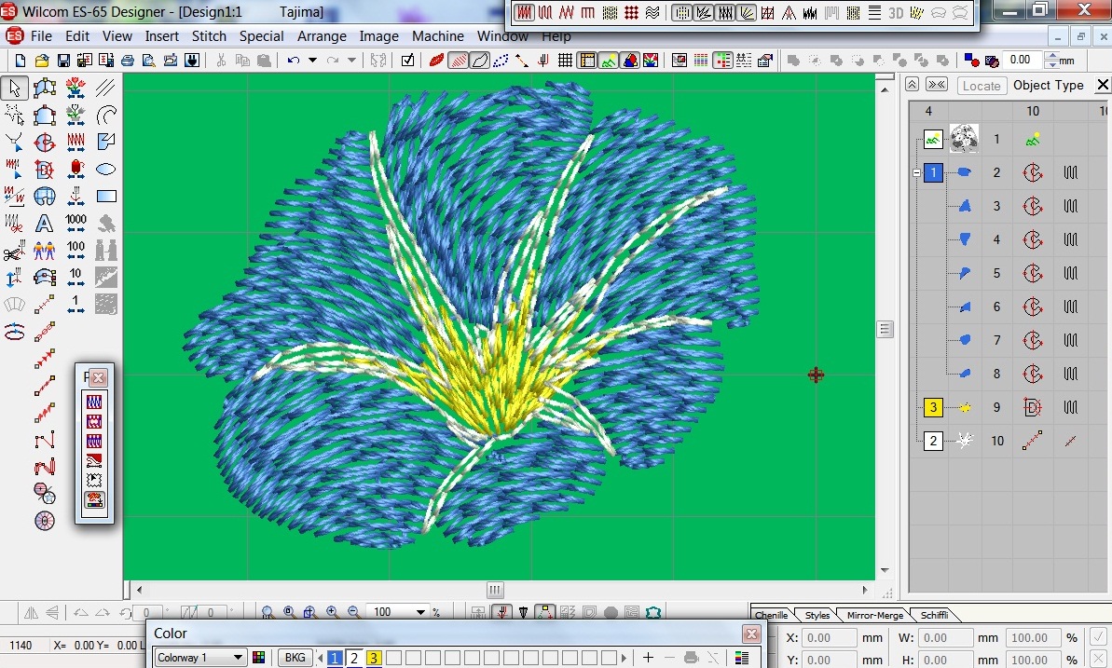
Task: Choose the Lettering 'A' tool
Action: point(44,224)
